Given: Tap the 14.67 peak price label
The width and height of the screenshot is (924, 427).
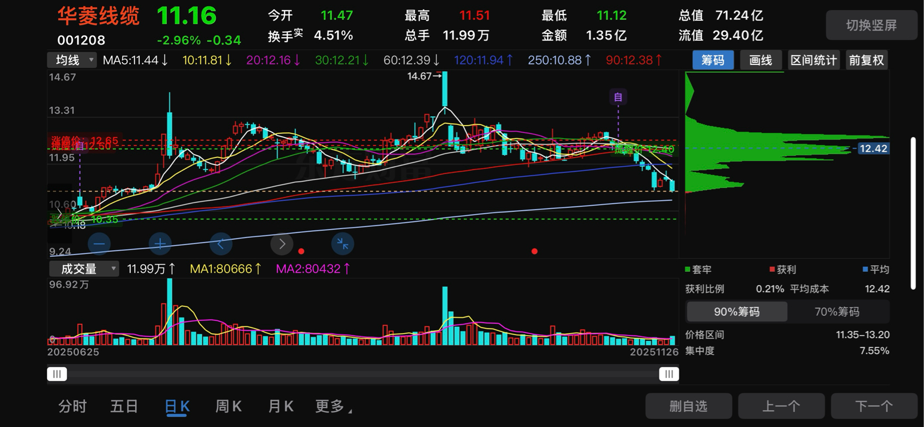Looking at the screenshot, I should (x=425, y=76).
